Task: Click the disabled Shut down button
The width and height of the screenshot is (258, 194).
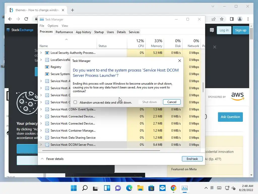Action: [x=149, y=102]
